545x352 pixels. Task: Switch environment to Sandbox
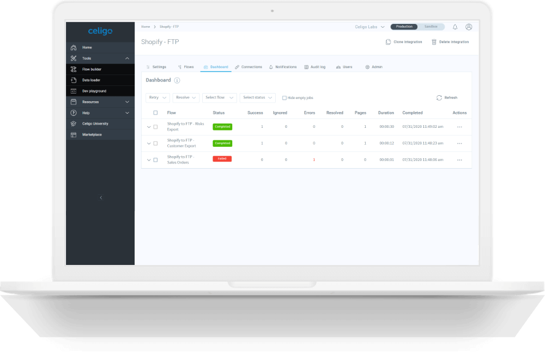pyautogui.click(x=431, y=27)
